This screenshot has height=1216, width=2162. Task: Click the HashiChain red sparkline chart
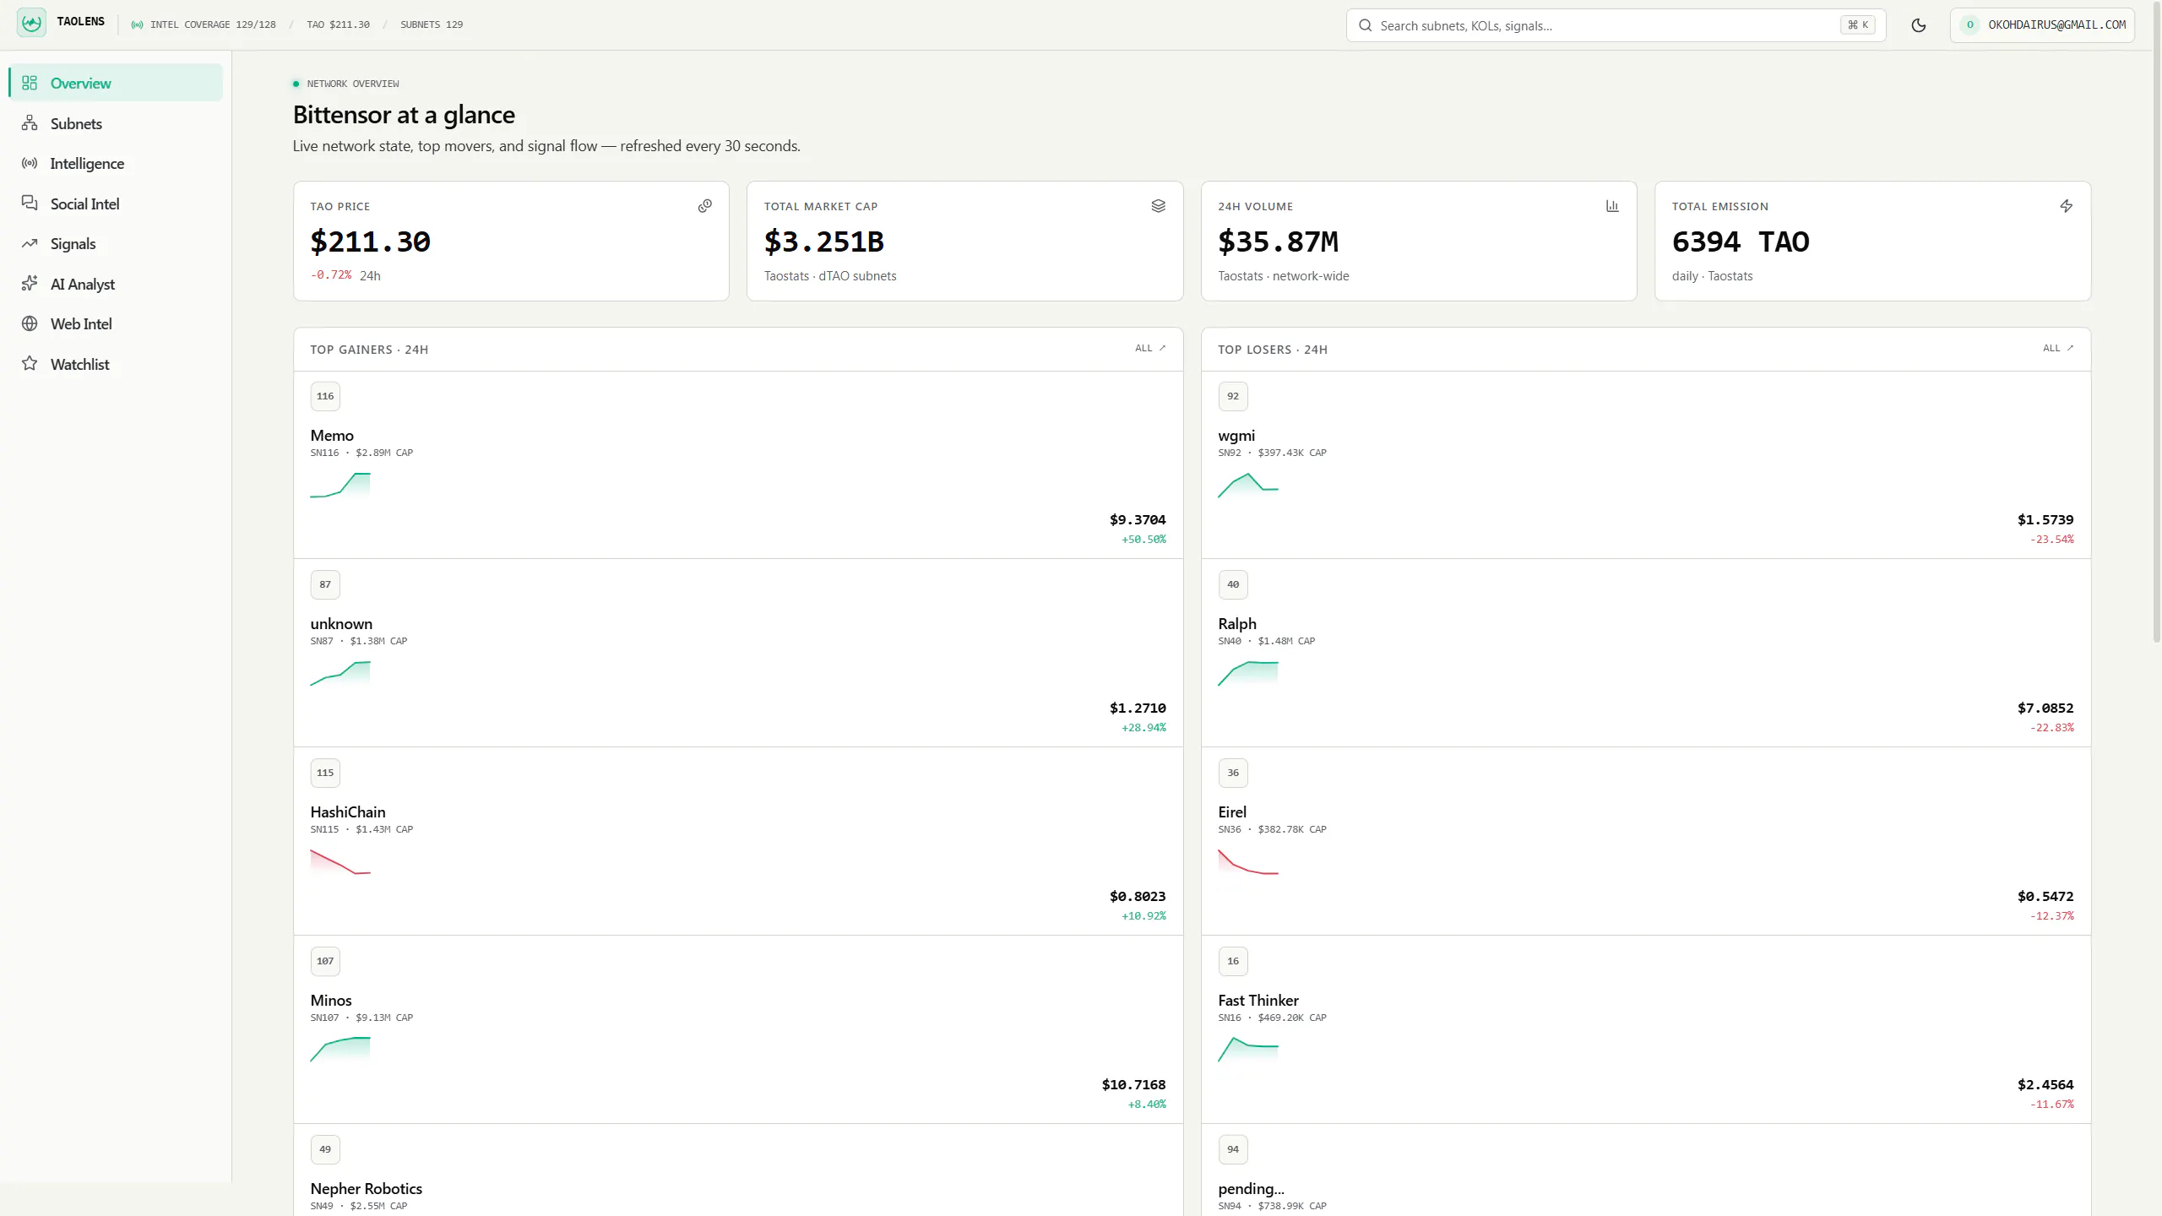point(340,862)
